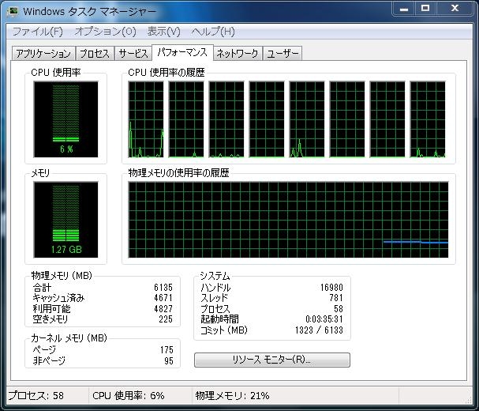The image size is (479, 411).
Task: Switch to the アプリケーション tab
Action: click(43, 54)
